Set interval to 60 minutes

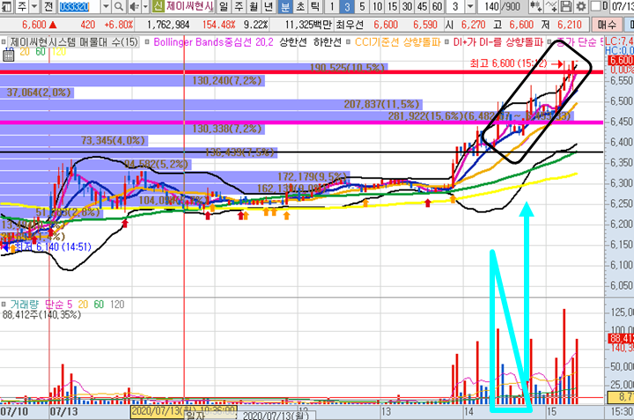[x=437, y=6]
